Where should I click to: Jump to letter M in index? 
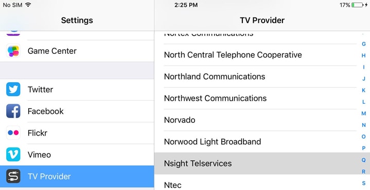click(x=364, y=113)
